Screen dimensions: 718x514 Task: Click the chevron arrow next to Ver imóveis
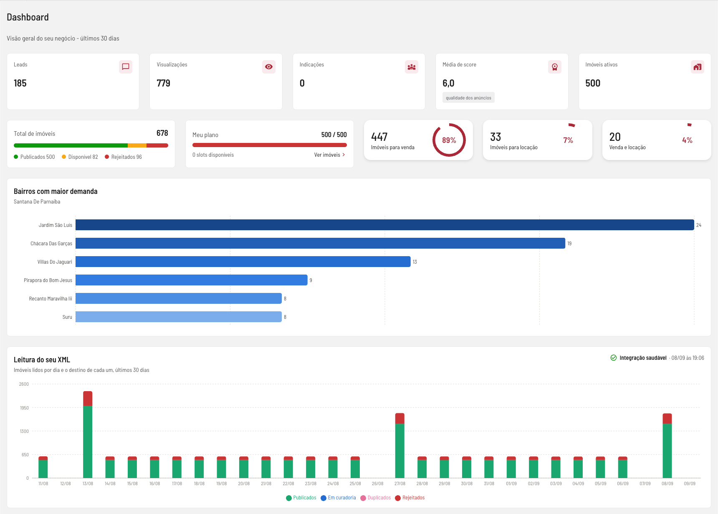coord(344,155)
